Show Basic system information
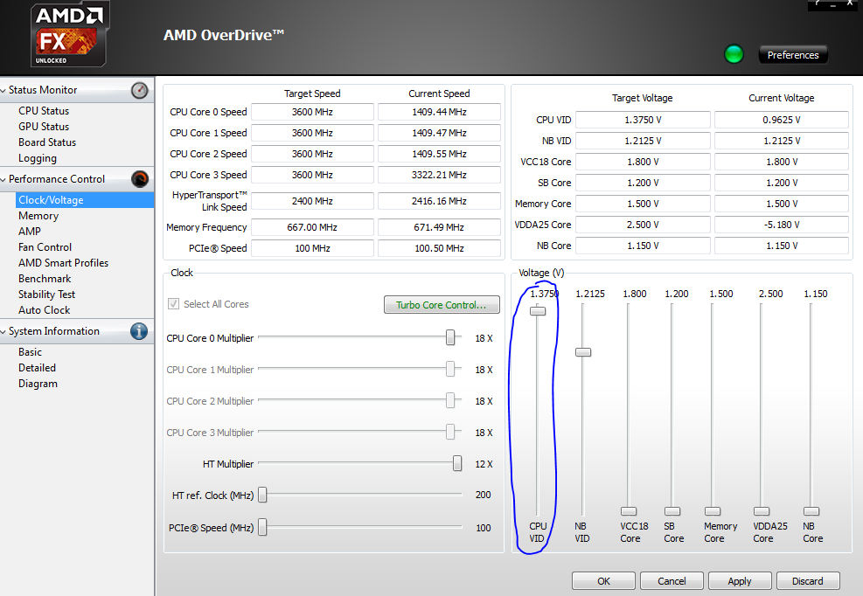The image size is (863, 596). click(x=31, y=352)
